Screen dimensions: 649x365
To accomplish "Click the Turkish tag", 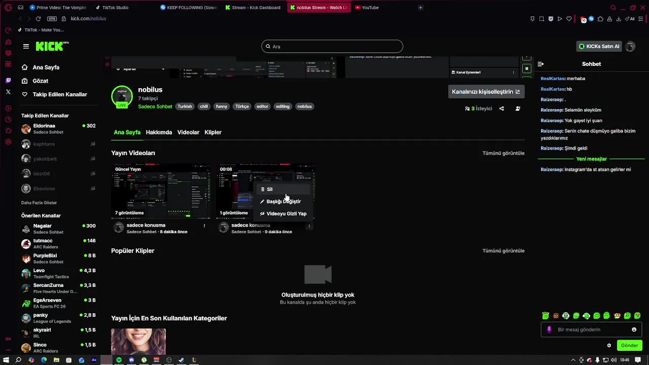I will [x=185, y=106].
